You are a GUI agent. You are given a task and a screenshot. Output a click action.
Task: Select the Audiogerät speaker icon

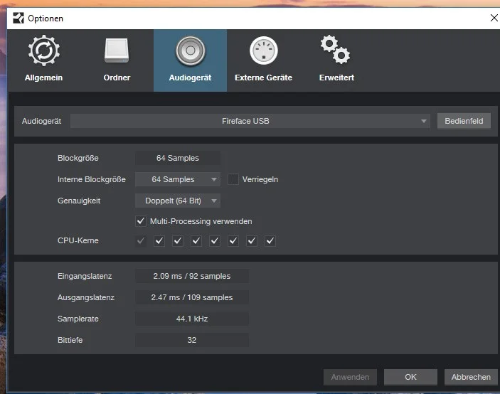[x=191, y=50]
